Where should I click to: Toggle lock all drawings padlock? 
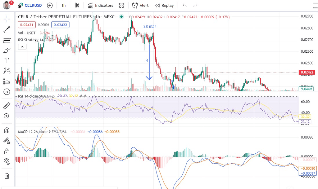(x=7, y=151)
